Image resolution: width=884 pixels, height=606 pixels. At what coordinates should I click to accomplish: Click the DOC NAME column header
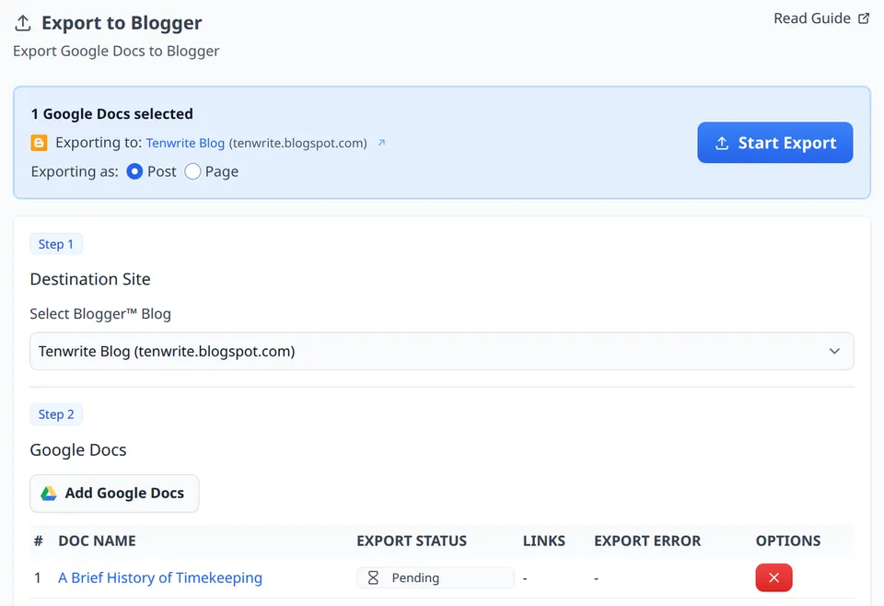click(x=97, y=542)
